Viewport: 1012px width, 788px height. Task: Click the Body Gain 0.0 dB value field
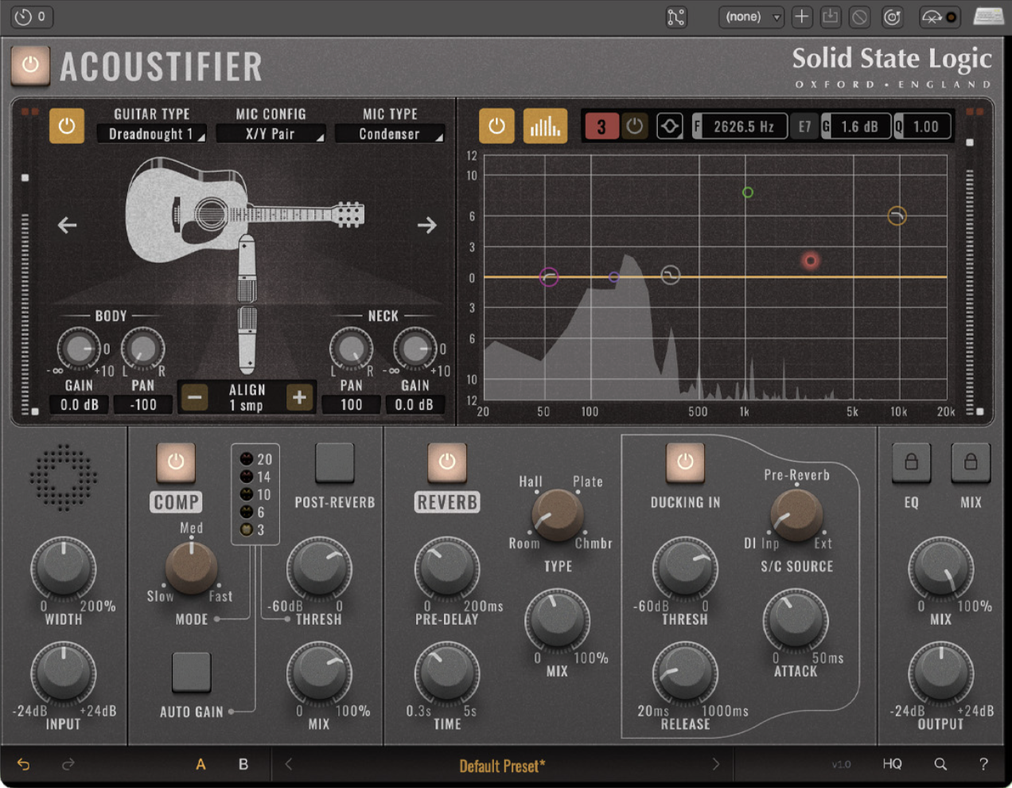[80, 404]
